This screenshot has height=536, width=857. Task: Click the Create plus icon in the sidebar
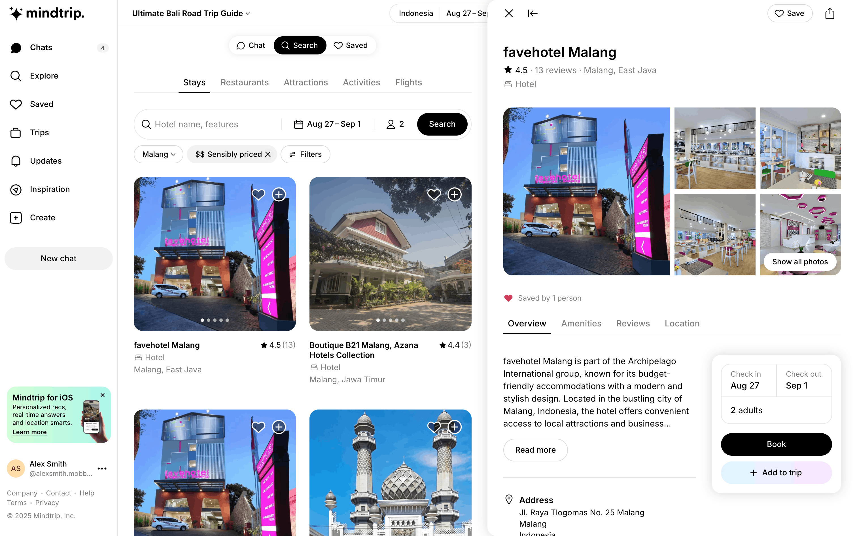[x=16, y=218]
